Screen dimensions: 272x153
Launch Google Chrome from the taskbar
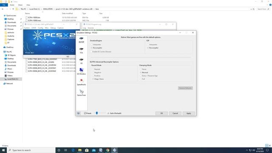point(108,150)
